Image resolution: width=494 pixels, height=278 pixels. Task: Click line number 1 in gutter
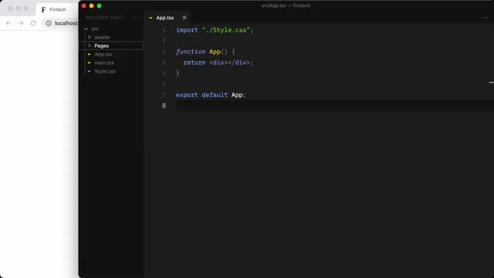164,30
